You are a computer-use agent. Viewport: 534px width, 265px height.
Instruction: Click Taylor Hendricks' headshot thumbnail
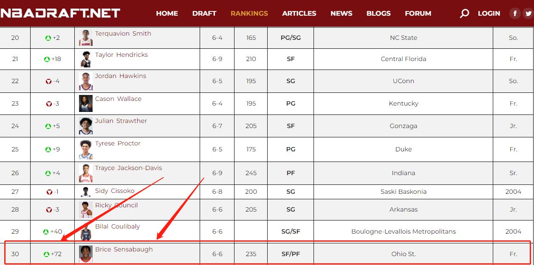(x=86, y=59)
